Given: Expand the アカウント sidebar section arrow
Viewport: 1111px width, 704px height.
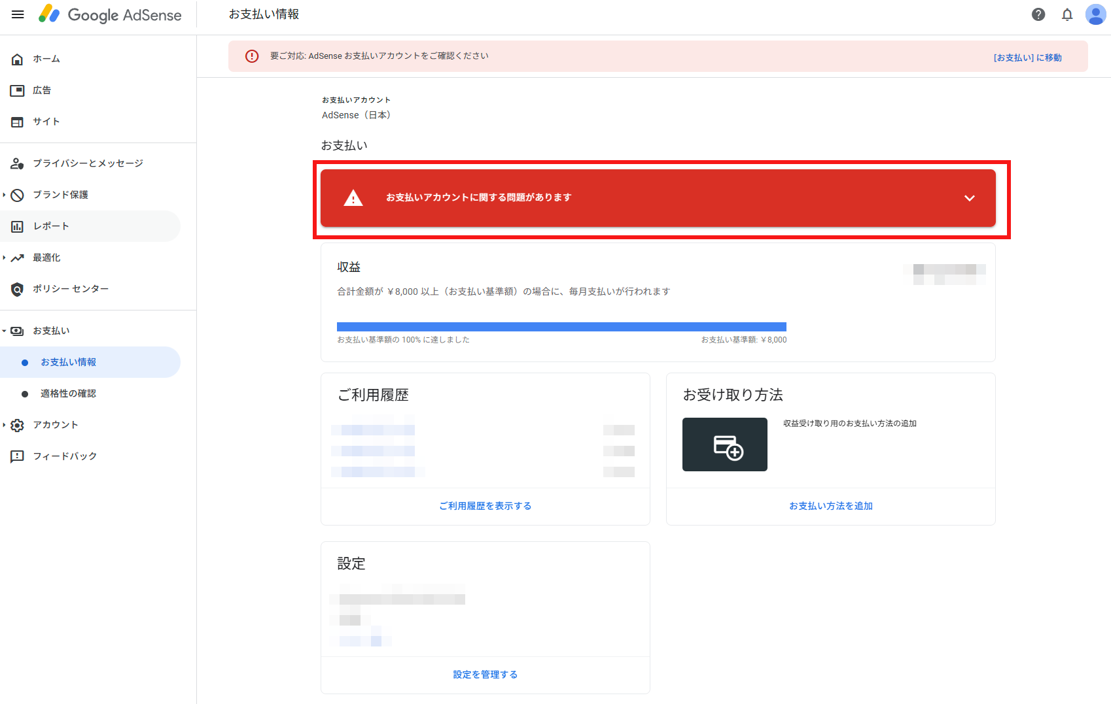Looking at the screenshot, I should click(x=4, y=425).
